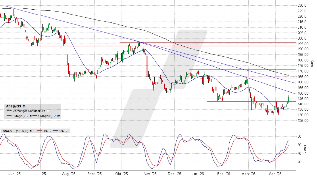Click the SMA(200) legend label
This screenshot has height=178, width=317.
pyautogui.click(x=45, y=116)
